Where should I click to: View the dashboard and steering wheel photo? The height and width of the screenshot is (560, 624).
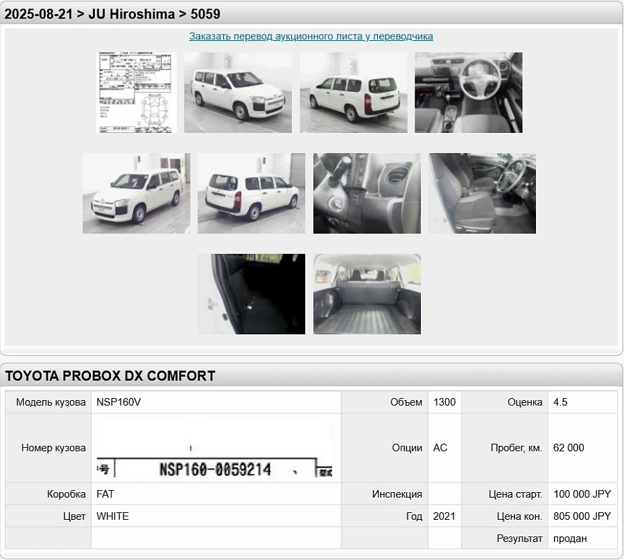click(x=468, y=93)
